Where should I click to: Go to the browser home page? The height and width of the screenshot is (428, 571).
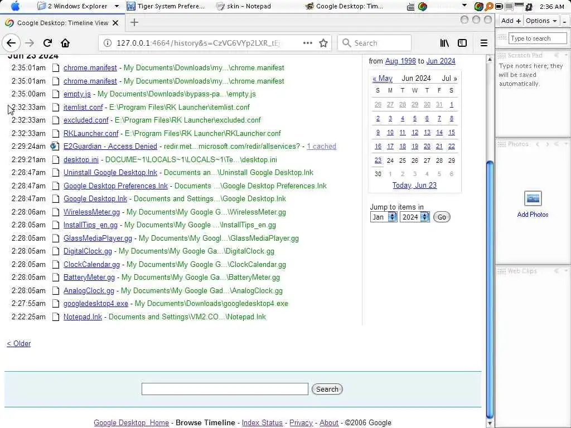(65, 43)
